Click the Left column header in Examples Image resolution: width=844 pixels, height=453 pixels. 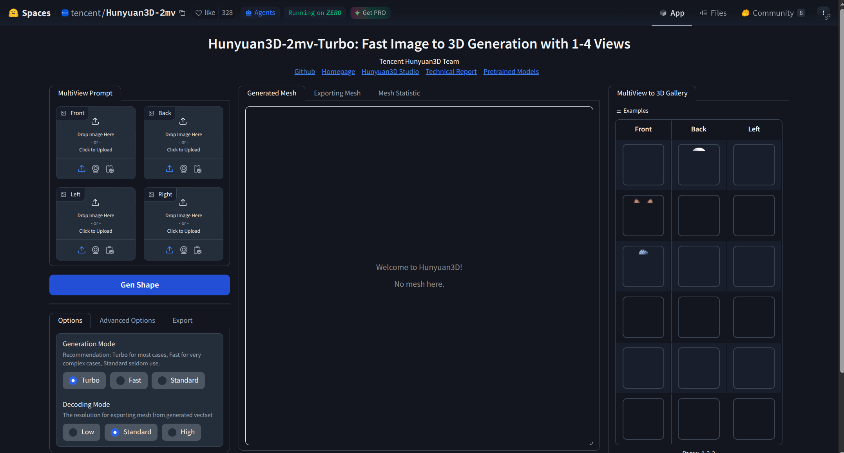click(754, 129)
